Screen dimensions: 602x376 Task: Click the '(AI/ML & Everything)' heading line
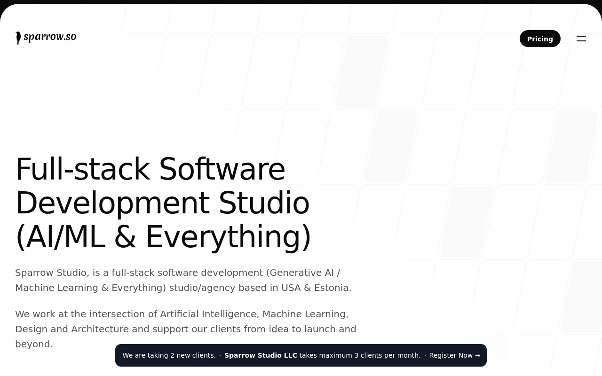click(163, 236)
